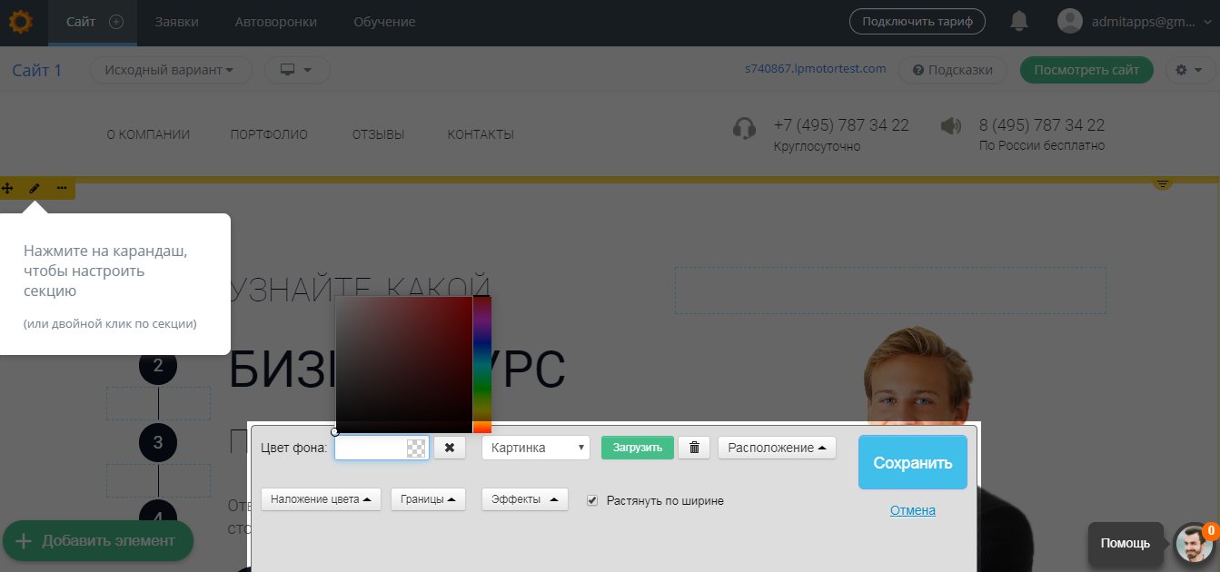Click the LPmotor gear logo top left
The image size is (1220, 572).
coord(20,23)
